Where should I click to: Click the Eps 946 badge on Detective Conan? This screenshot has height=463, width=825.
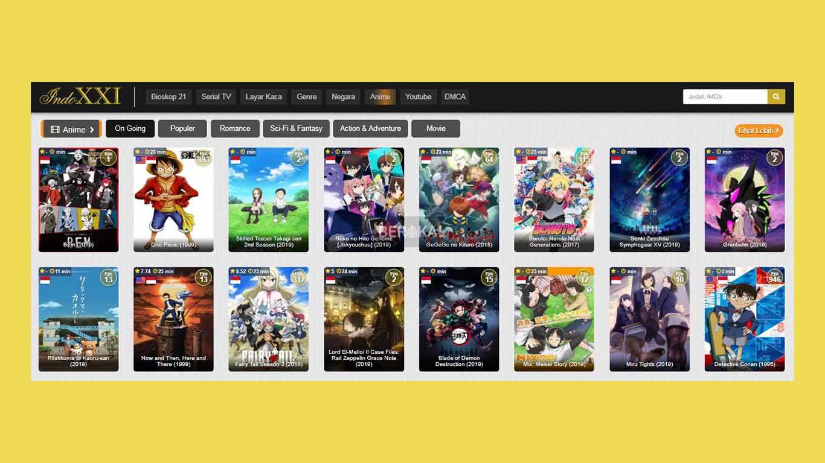[774, 277]
